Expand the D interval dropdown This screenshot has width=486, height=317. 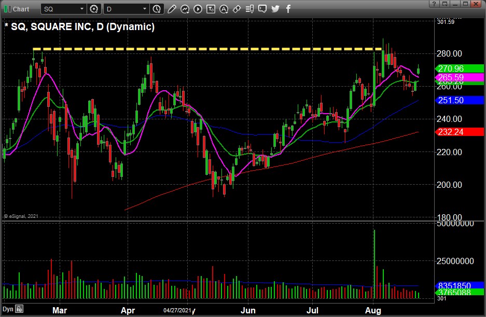tap(126, 9)
